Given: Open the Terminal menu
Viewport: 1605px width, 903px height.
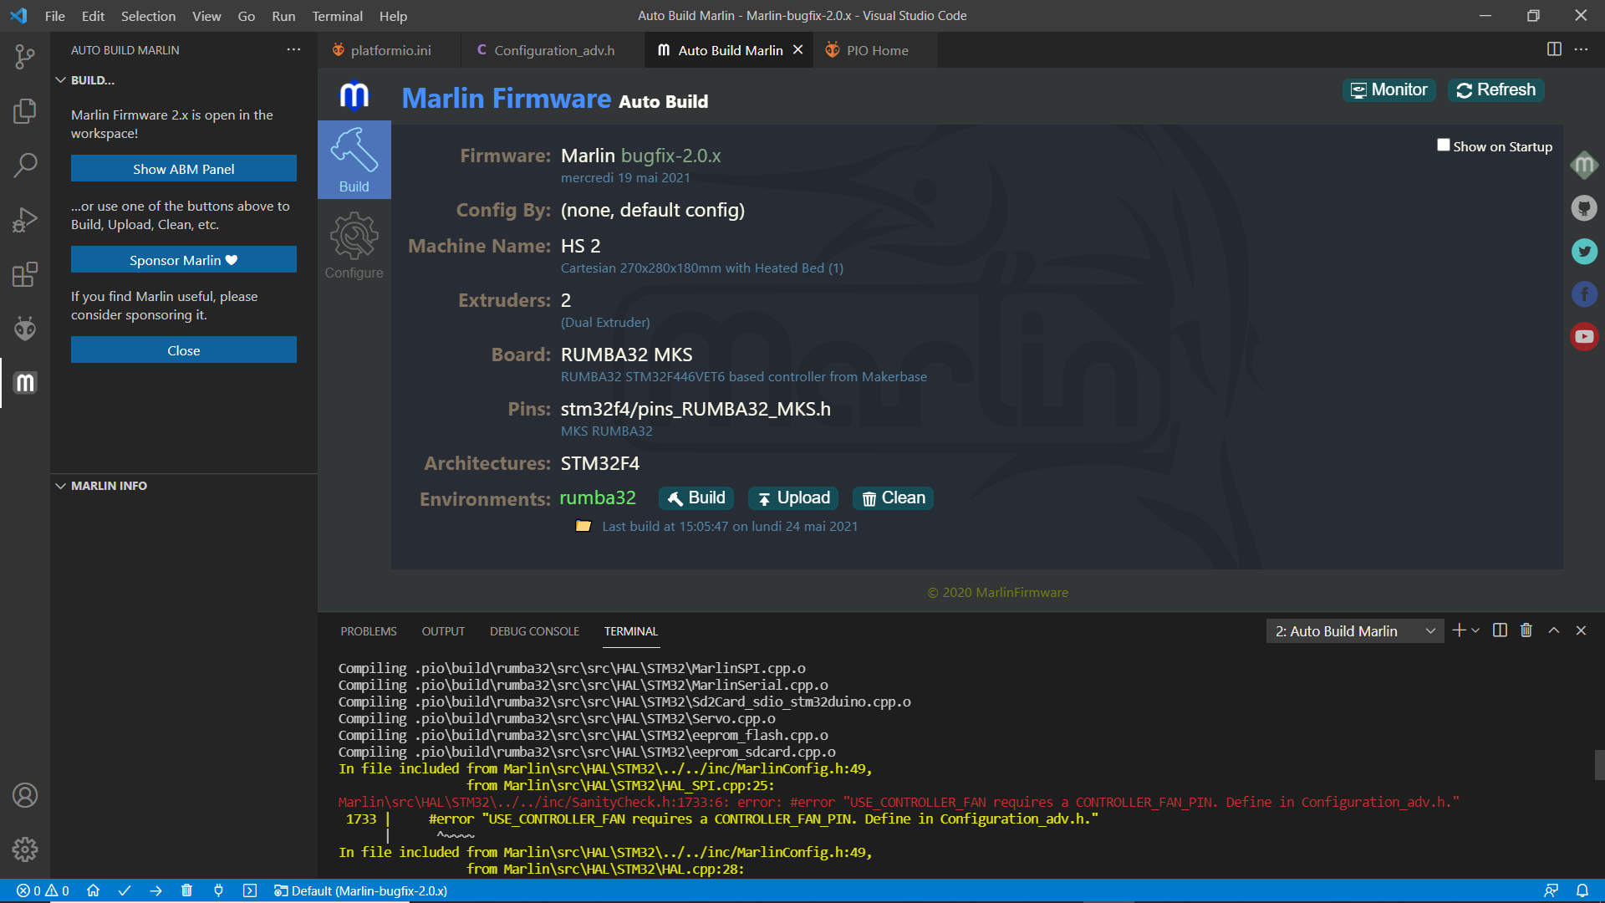Looking at the screenshot, I should pos(337,16).
